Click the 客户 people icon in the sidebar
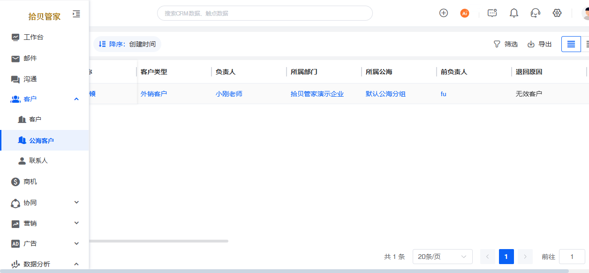Image resolution: width=589 pixels, height=273 pixels. pyautogui.click(x=15, y=99)
